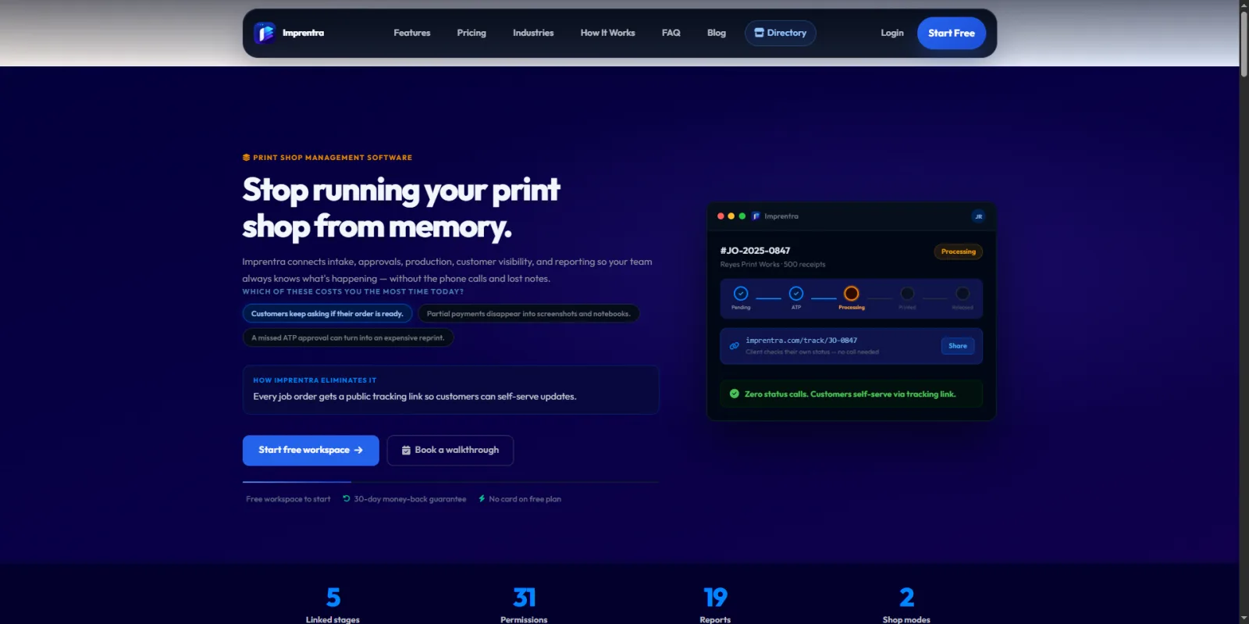Click the money-back guarantee refresh icon
1249x624 pixels.
pyautogui.click(x=347, y=498)
